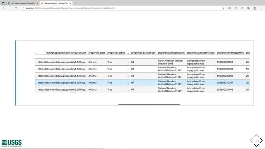Screen dimensions: 265x149
Task: Click the properties.altitudeDatum column header
Action: 171,53
